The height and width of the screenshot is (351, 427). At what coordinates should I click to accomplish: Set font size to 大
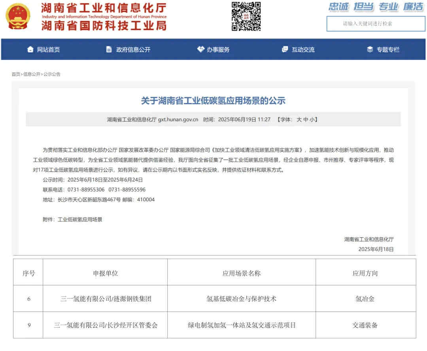(299, 119)
